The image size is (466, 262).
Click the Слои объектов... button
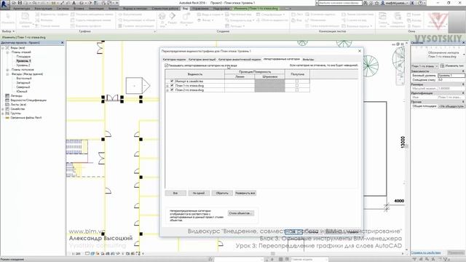click(x=241, y=213)
